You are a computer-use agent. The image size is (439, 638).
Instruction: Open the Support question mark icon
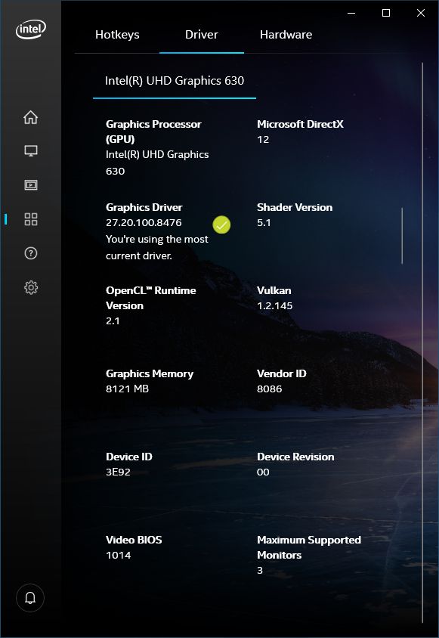pyautogui.click(x=30, y=253)
